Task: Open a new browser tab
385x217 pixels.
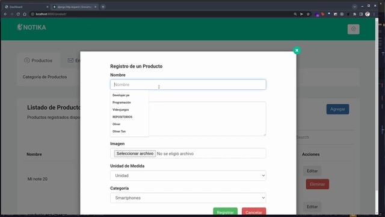Action: (103, 7)
